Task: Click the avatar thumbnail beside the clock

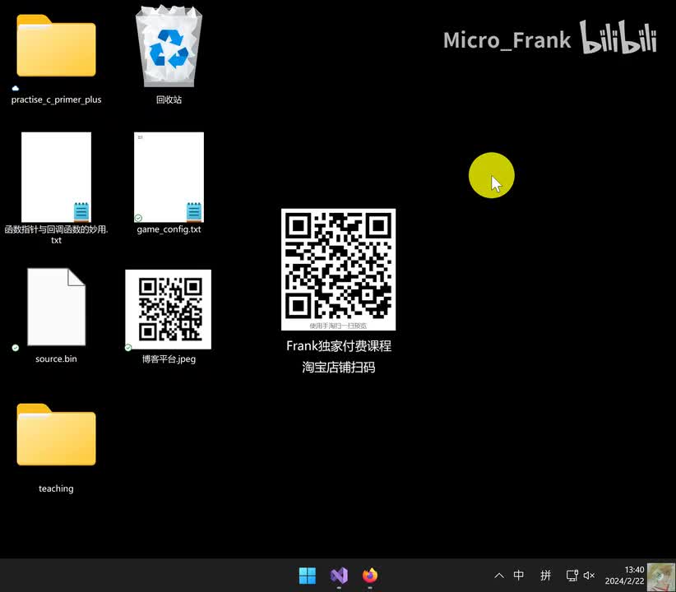Action: (x=661, y=577)
